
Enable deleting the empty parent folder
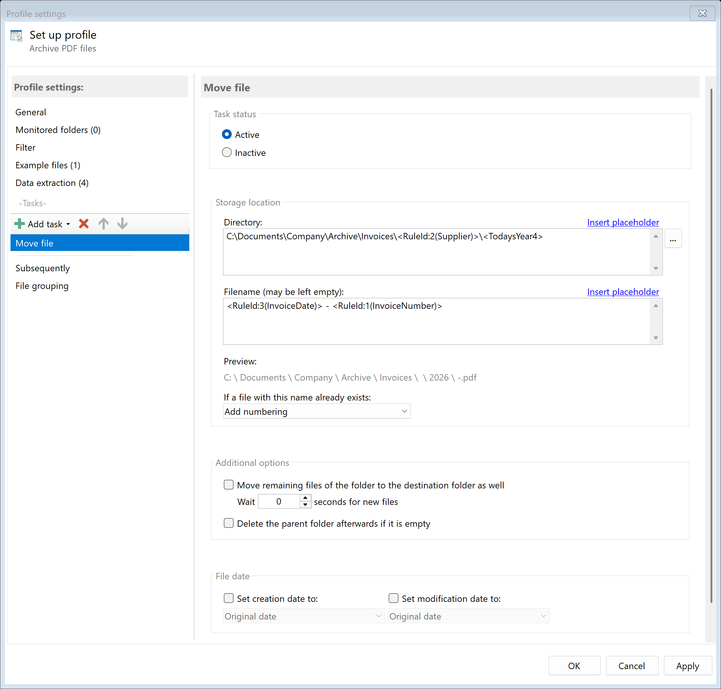tap(229, 523)
